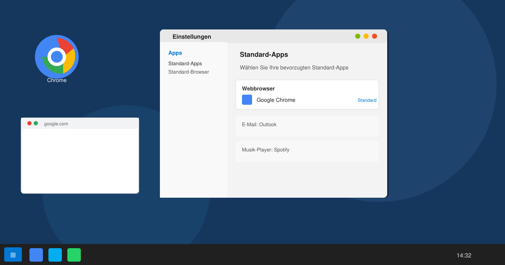Open the Chrome desktop icon
The width and height of the screenshot is (505, 265).
pos(57,57)
